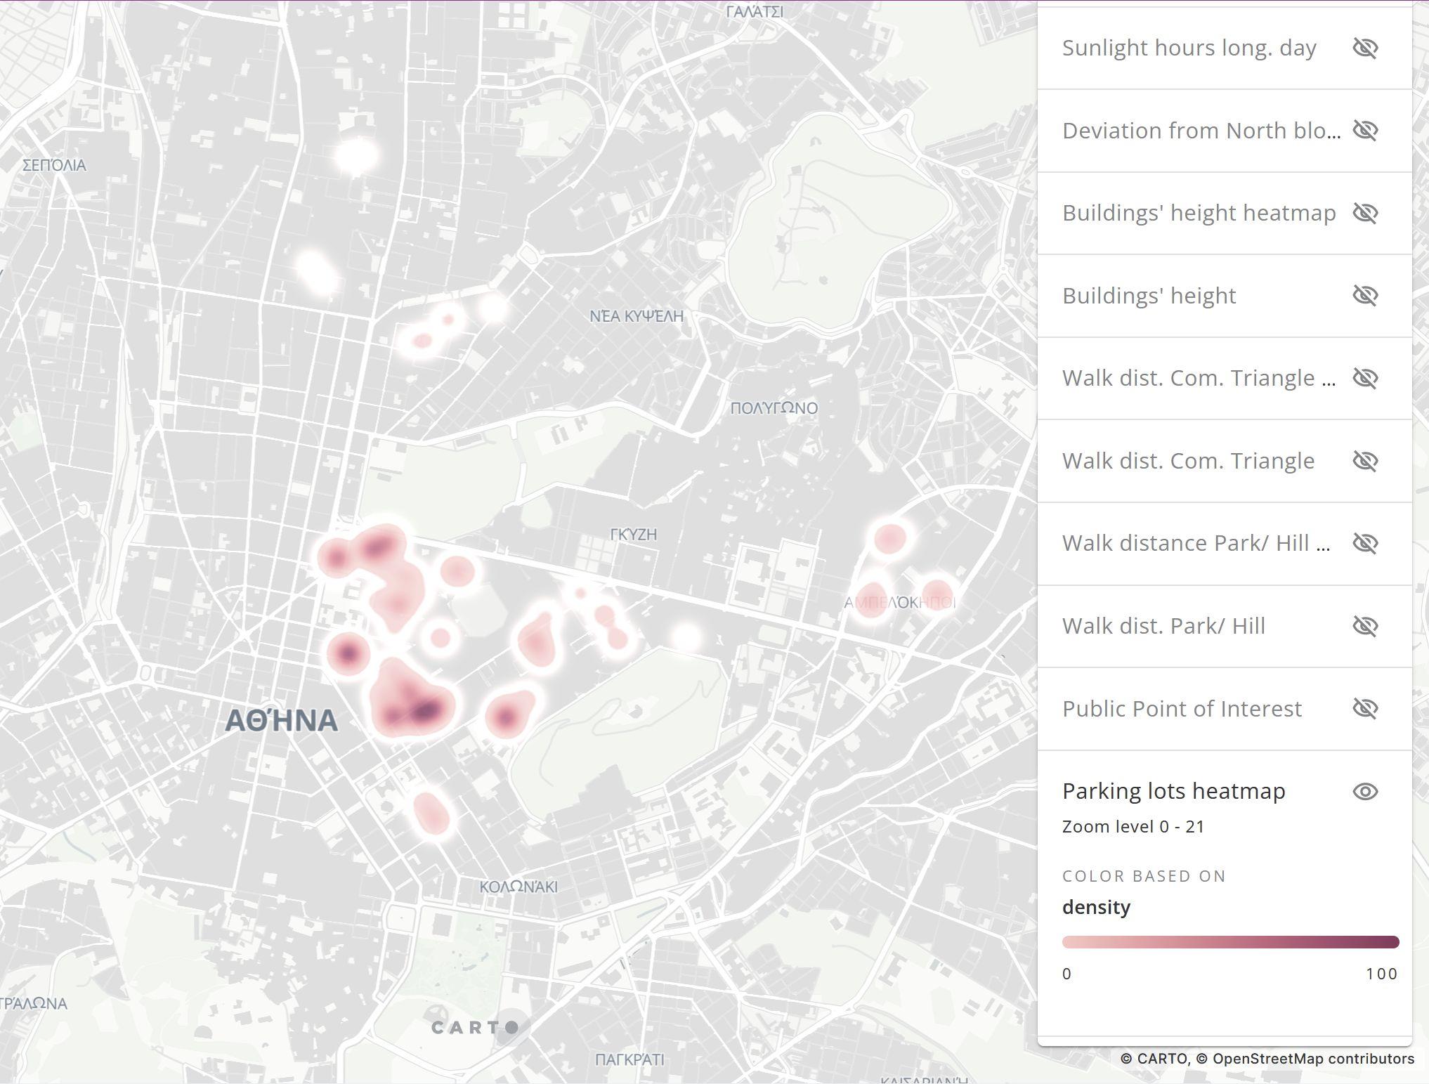Image resolution: width=1429 pixels, height=1084 pixels.
Task: Show the Public Point of Interest layer
Action: (x=1365, y=709)
